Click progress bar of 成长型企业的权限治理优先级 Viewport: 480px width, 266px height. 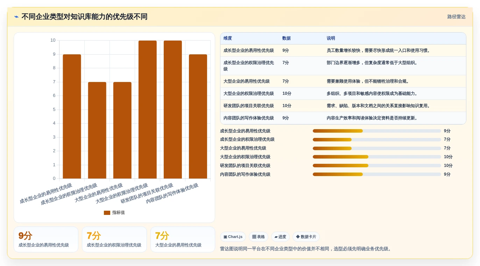(x=377, y=140)
